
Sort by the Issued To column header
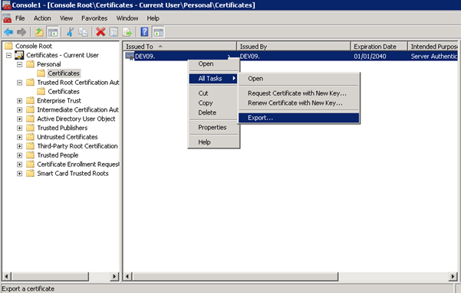click(x=180, y=47)
